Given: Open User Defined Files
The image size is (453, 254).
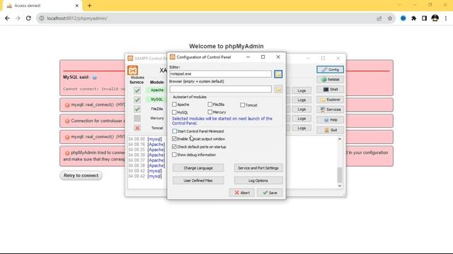Looking at the screenshot, I should 198,181.
